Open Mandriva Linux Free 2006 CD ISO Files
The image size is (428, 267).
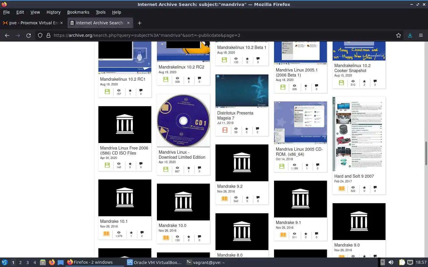[124, 150]
